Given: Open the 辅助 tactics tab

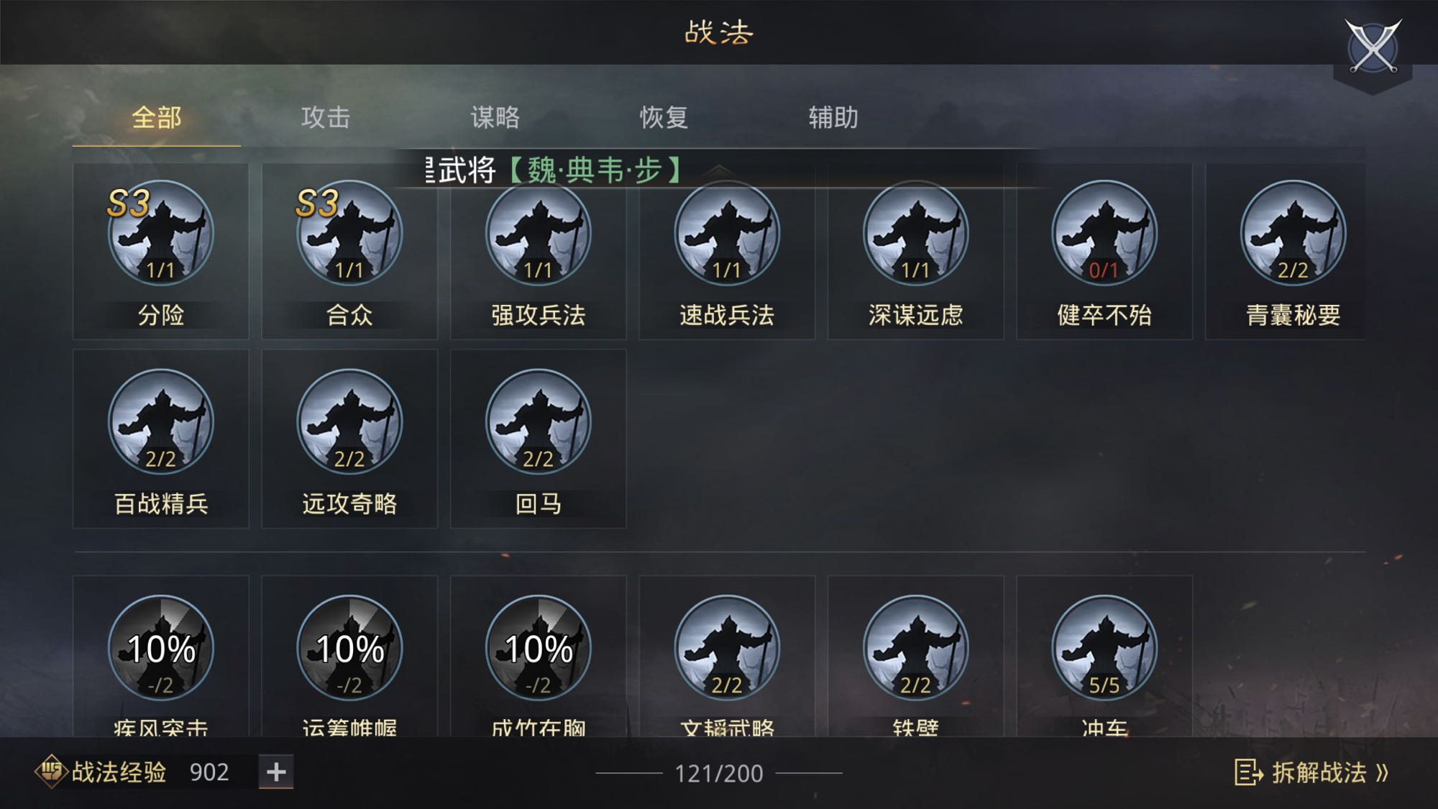Looking at the screenshot, I should pos(833,117).
